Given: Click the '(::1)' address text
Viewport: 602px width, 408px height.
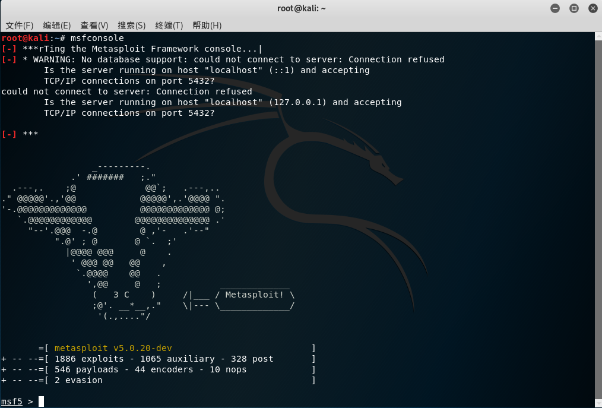Looking at the screenshot, I should click(x=281, y=70).
